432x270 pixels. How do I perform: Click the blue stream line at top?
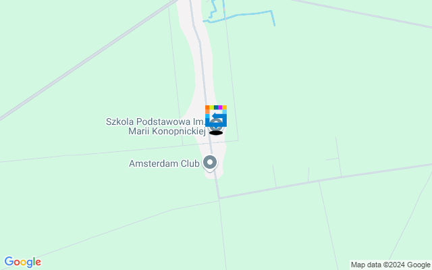pyautogui.click(x=240, y=14)
